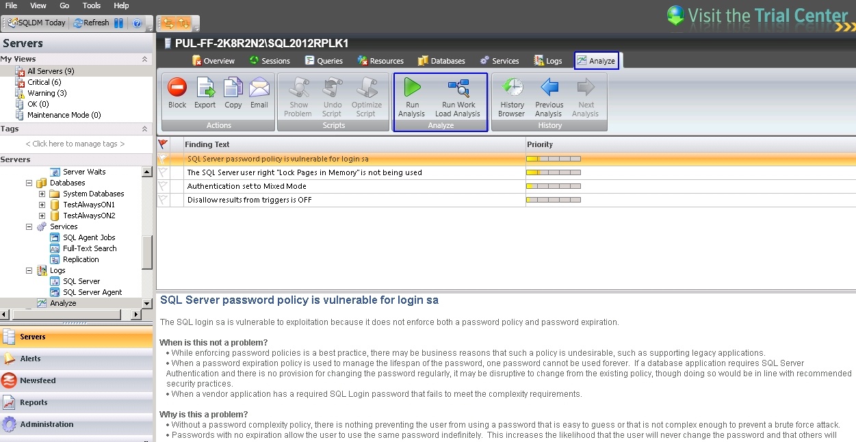Expand the System Databases node
This screenshot has height=442, width=856.
click(42, 194)
